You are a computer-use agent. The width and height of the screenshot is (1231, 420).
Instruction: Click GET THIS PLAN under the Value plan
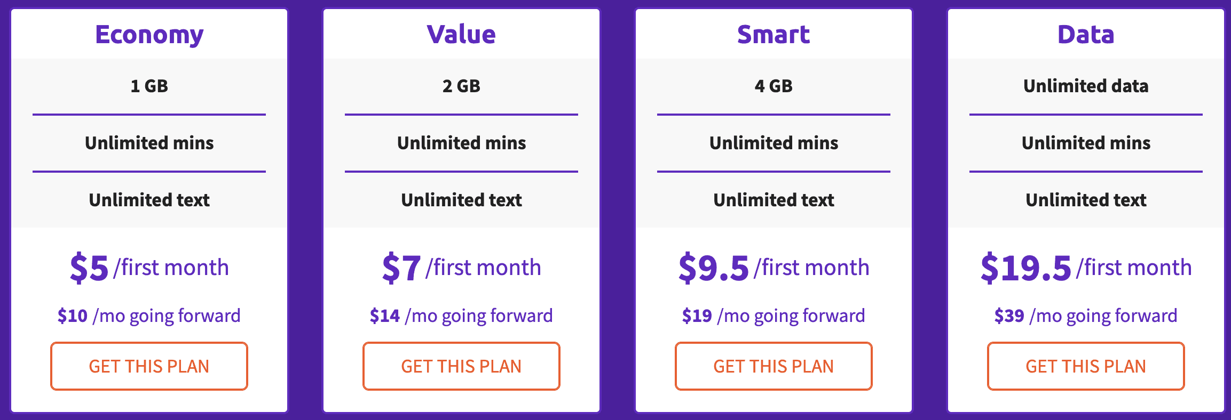tap(461, 366)
